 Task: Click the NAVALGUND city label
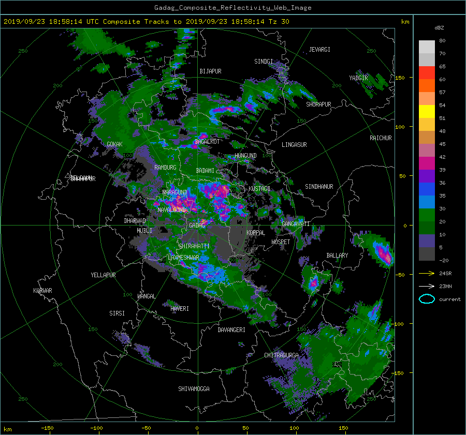click(171, 209)
